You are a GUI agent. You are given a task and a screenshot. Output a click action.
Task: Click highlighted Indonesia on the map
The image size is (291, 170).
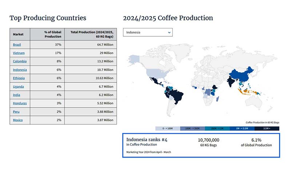pos(247,91)
